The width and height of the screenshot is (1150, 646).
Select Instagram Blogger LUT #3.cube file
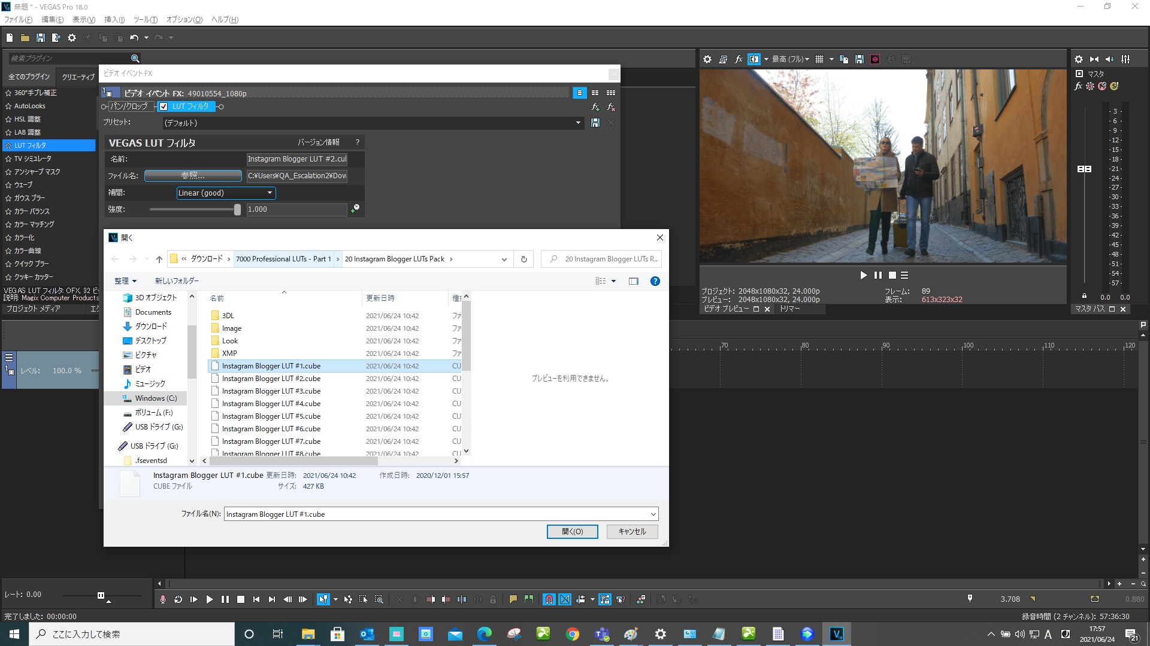(x=271, y=391)
